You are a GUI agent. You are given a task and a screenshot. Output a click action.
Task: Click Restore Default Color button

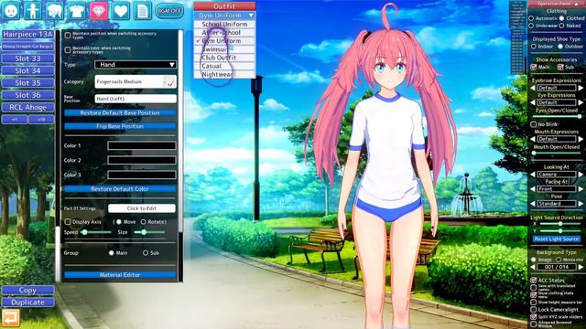tap(120, 189)
